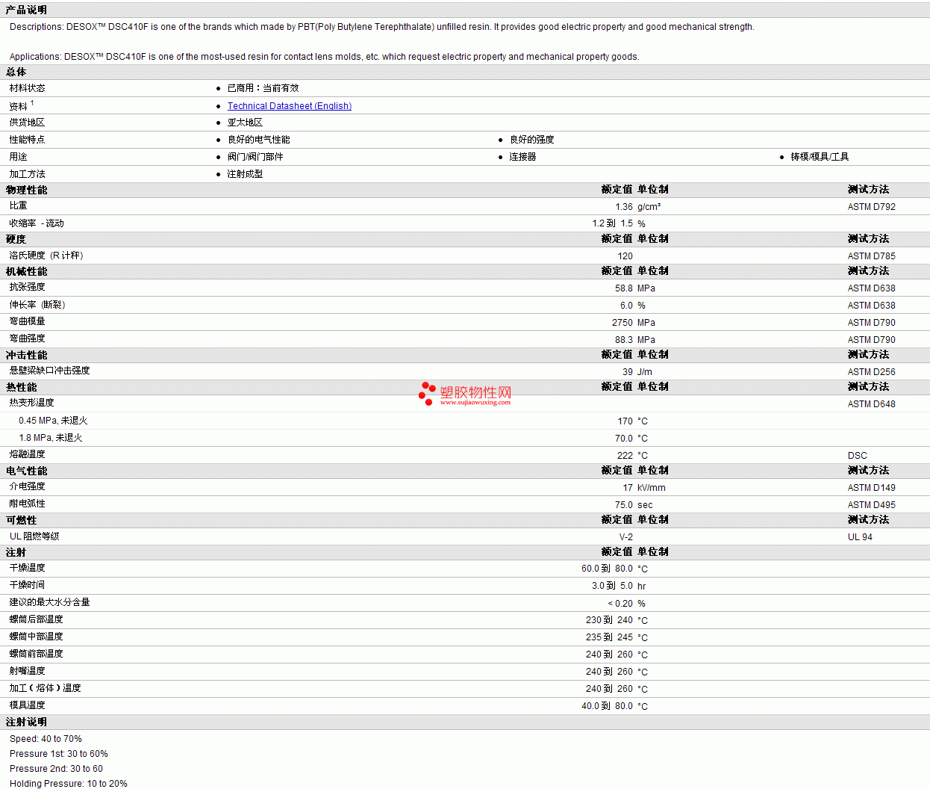Select the flexural strength value 88.3
930x789 pixels.
[x=624, y=340]
